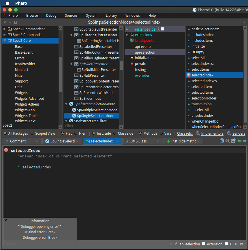Click the pencil icon next to api-selection
Viewport: 248px width, 250px height.
176,244
